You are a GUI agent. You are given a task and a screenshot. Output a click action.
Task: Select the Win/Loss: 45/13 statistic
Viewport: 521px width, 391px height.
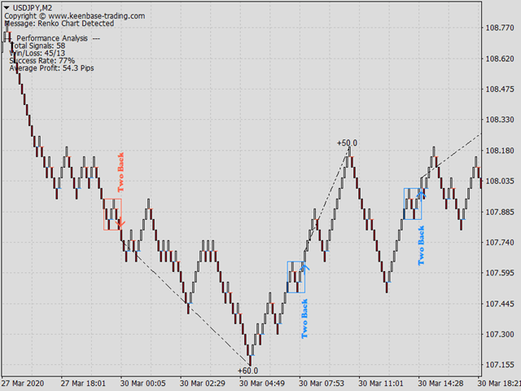pos(37,53)
